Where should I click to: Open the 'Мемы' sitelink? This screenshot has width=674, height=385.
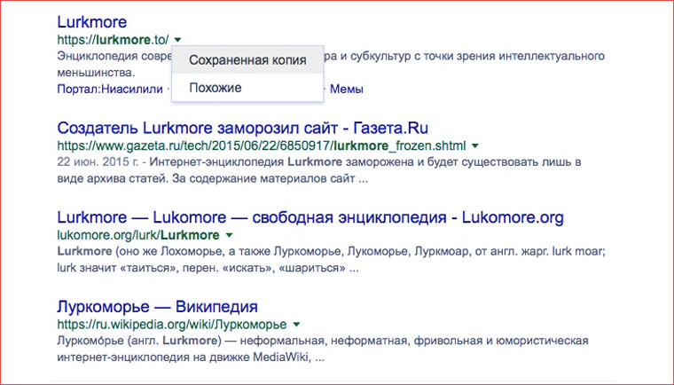[347, 89]
